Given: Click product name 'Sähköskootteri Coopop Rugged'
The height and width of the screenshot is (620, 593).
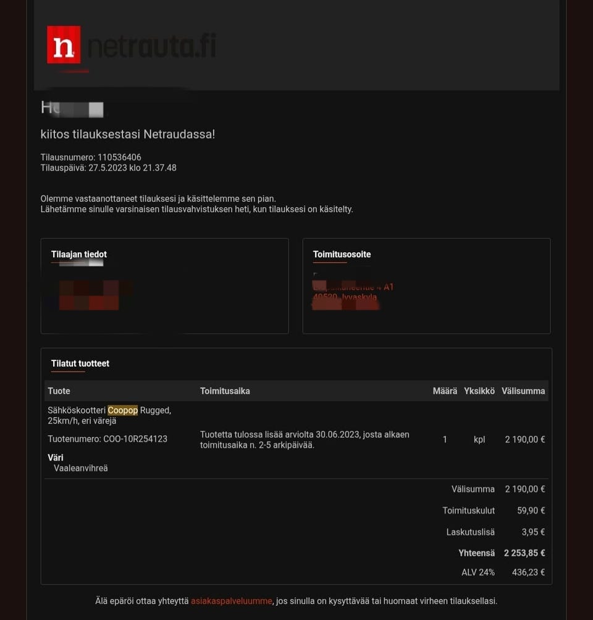Looking at the screenshot, I should click(109, 410).
